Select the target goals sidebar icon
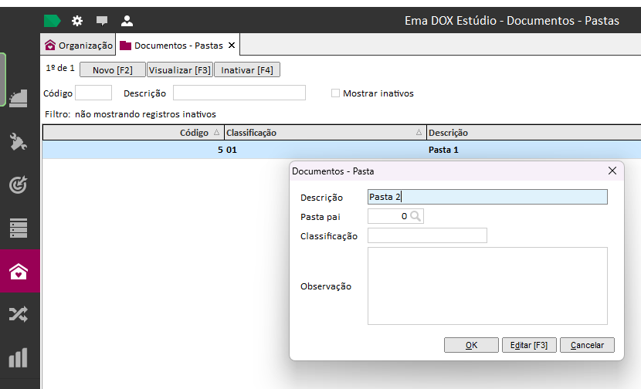Screen dimensions: 641x389 (19, 184)
